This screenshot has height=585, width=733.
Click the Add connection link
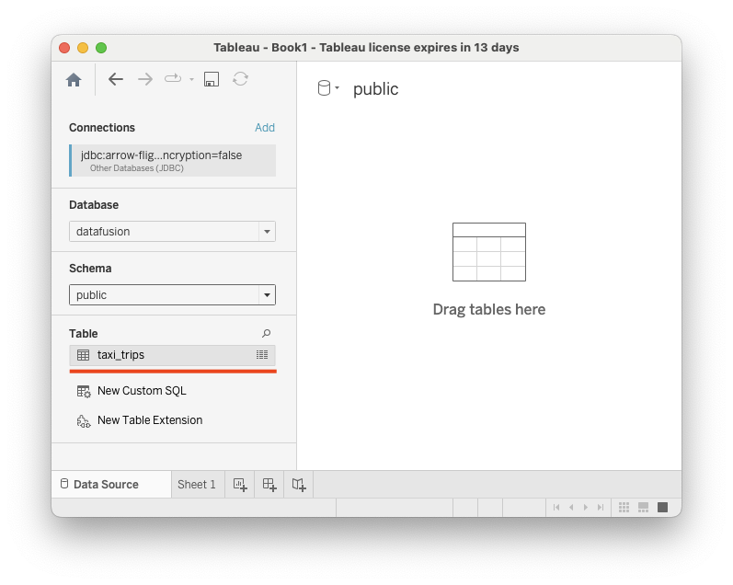coord(265,128)
